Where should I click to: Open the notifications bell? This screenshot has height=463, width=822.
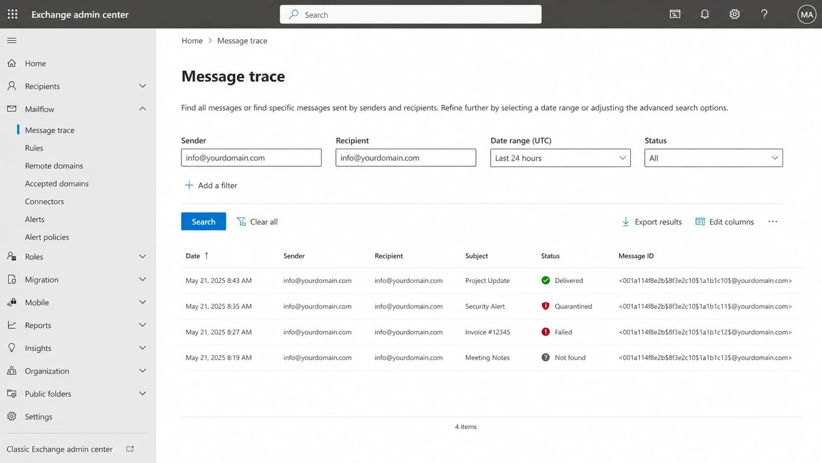[705, 14]
